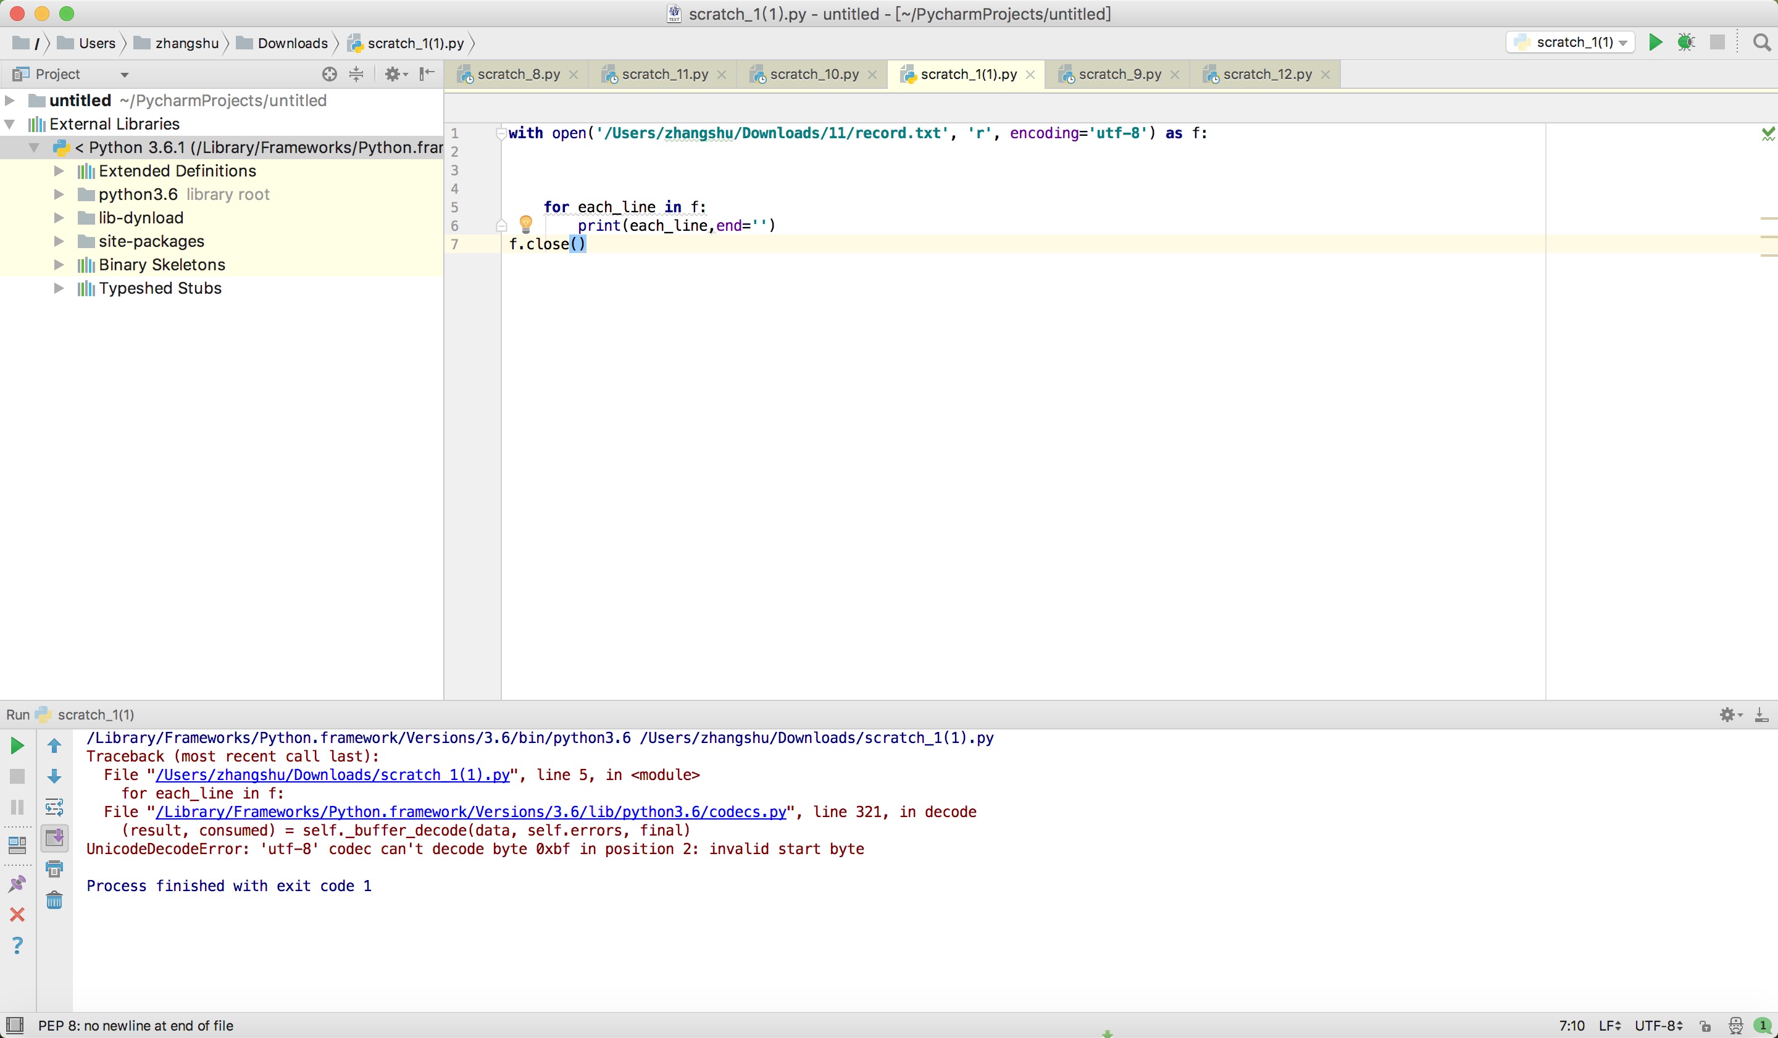Click the scroll-from-source target icon
Viewport: 1778px width, 1038px height.
pos(330,74)
